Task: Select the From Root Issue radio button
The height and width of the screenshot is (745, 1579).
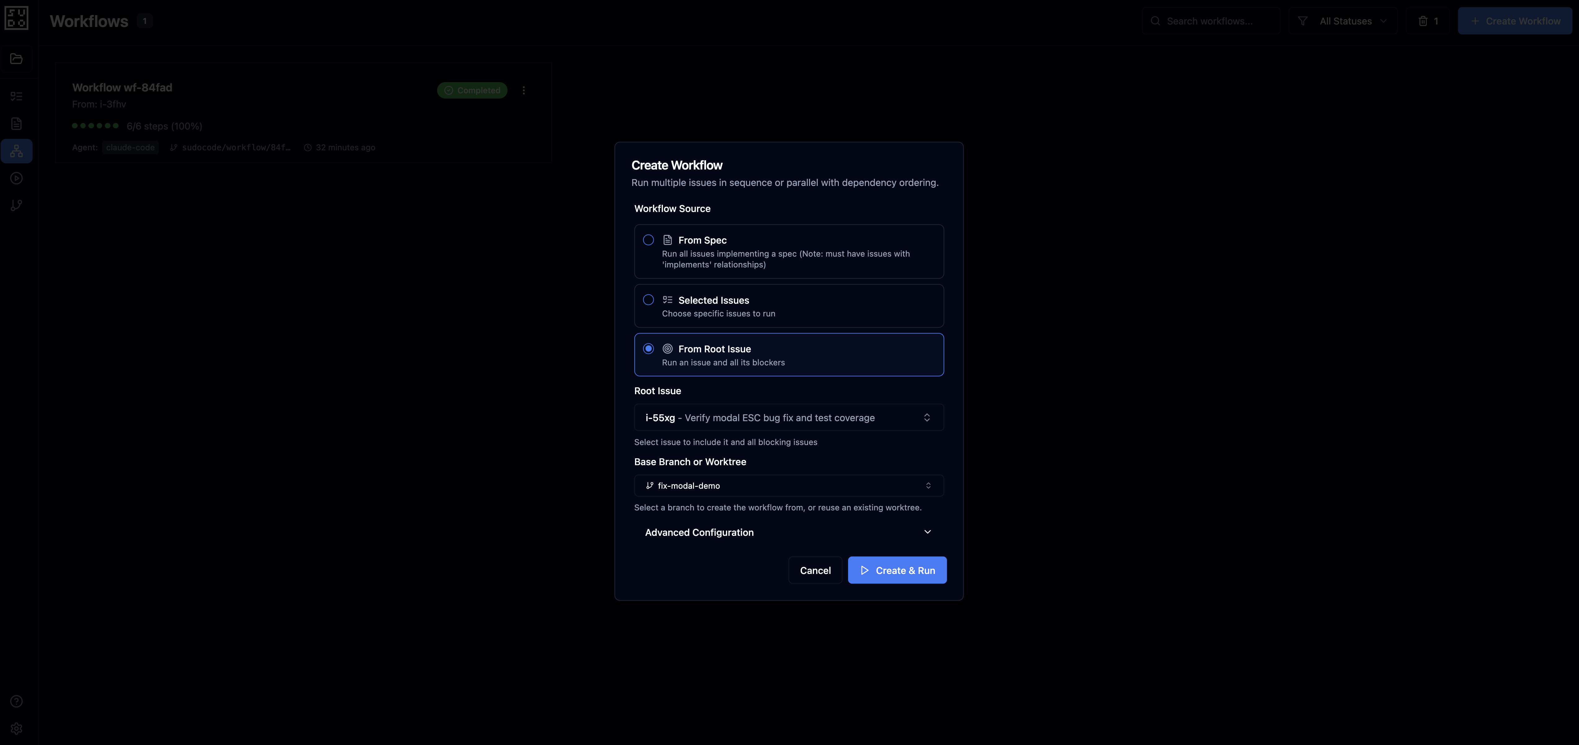Action: (x=648, y=348)
